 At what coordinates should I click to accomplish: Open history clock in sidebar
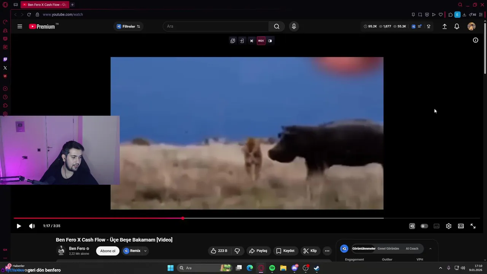click(x=5, y=97)
